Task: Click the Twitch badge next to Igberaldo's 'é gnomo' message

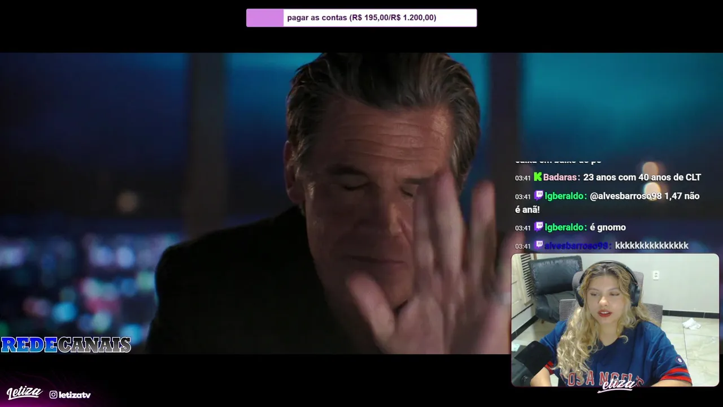Action: (538, 227)
